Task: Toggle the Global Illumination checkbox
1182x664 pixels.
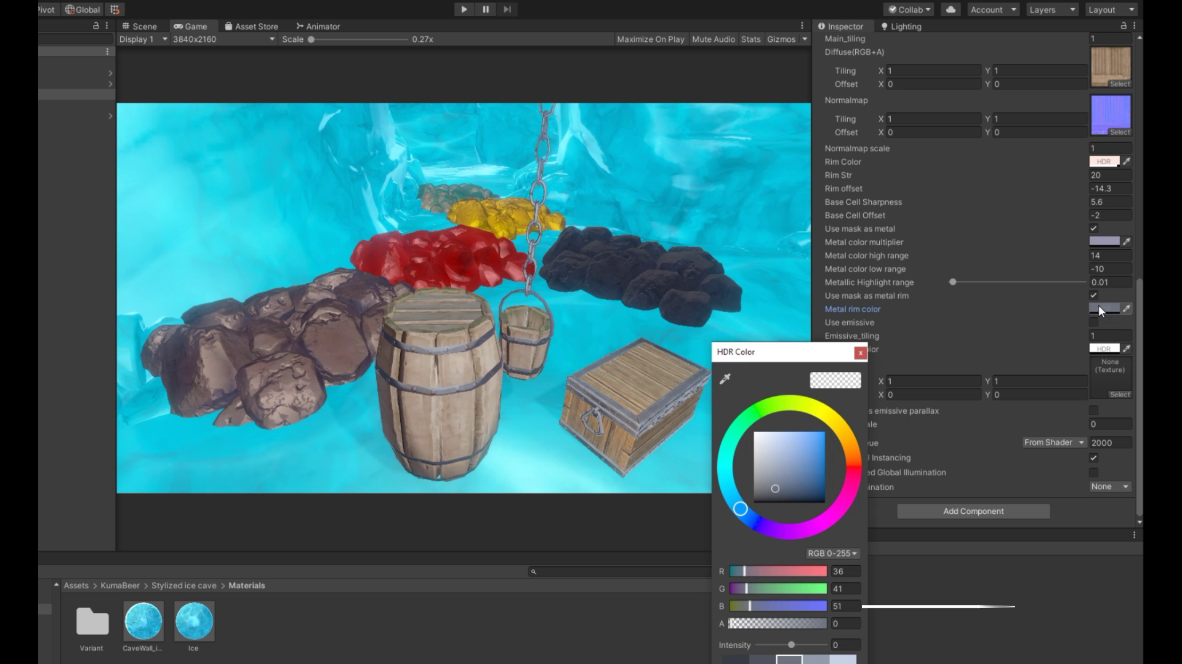Action: click(x=1093, y=473)
